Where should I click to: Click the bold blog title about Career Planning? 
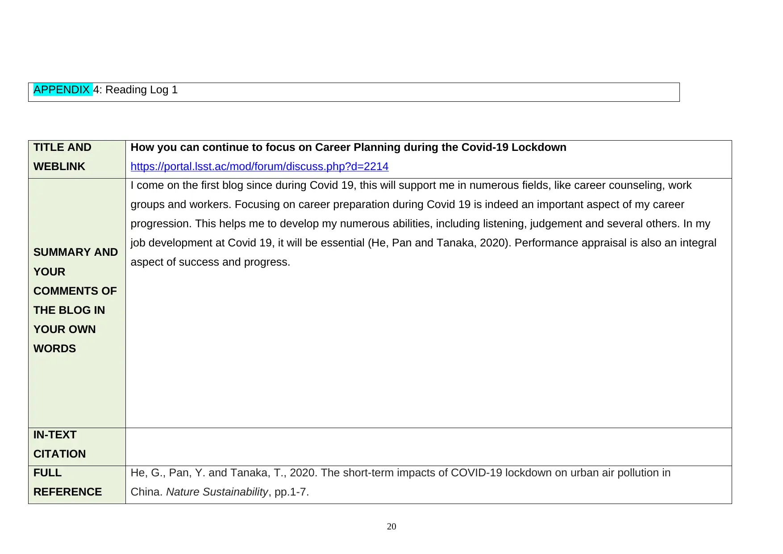348,147
